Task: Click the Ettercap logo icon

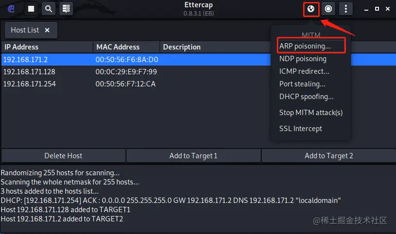Action: point(11,9)
